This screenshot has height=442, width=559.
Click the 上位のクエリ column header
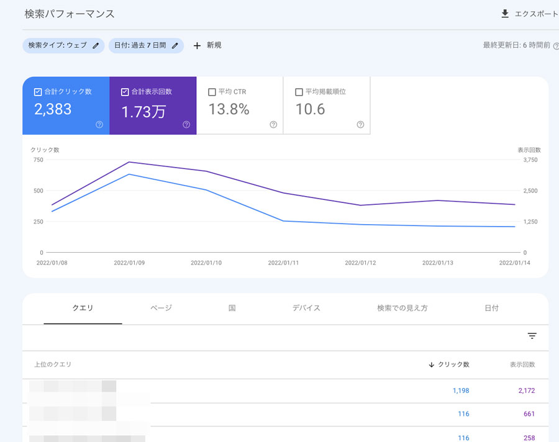coord(53,364)
